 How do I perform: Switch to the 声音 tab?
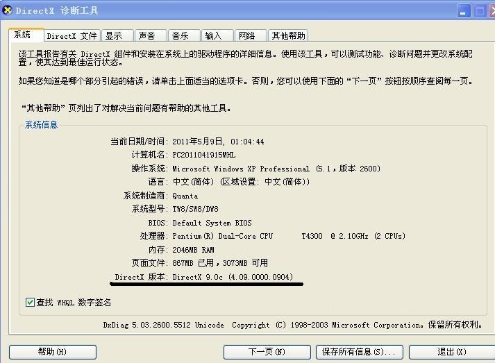coord(151,35)
